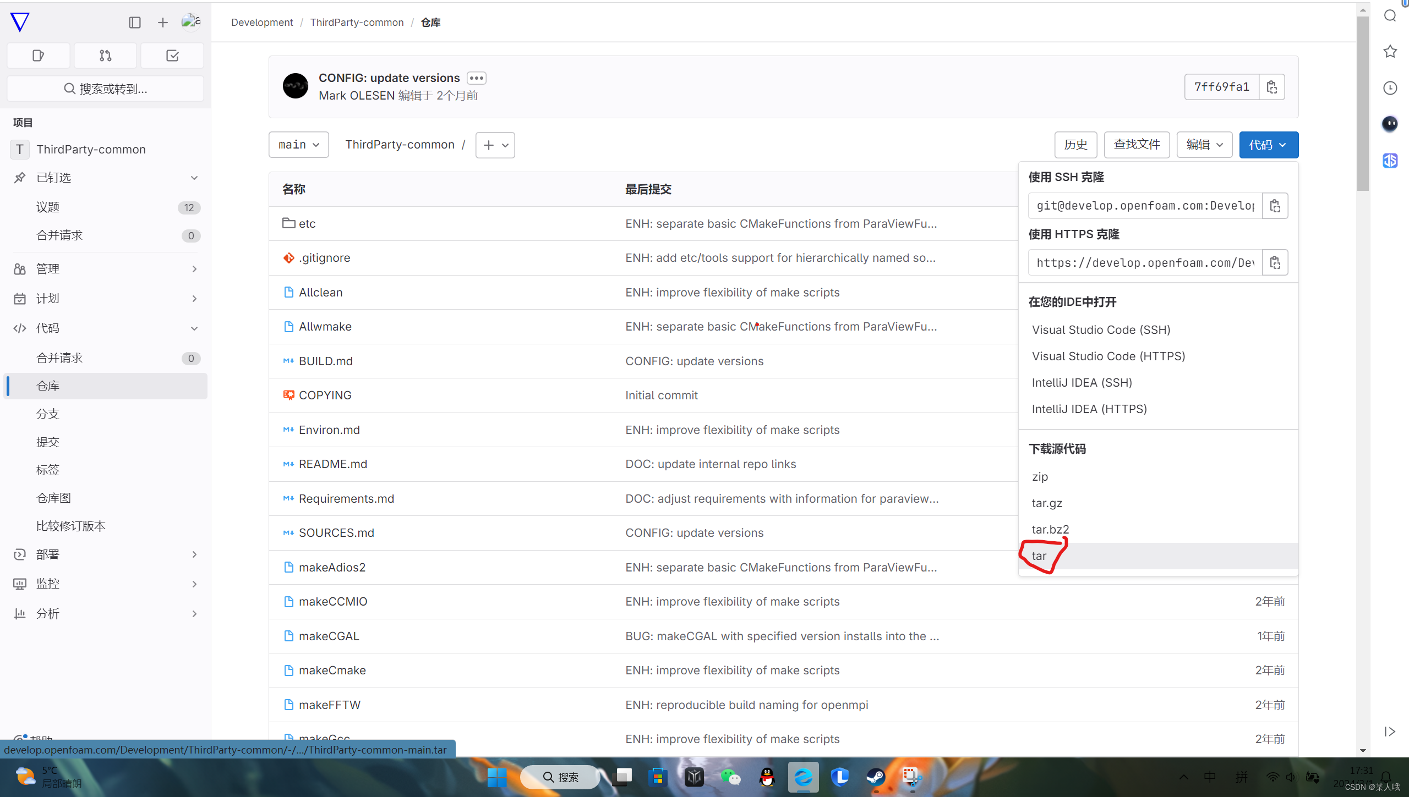Screen dimensions: 1409x797
Task: Copy the SSH clone URL
Action: pyautogui.click(x=1275, y=205)
